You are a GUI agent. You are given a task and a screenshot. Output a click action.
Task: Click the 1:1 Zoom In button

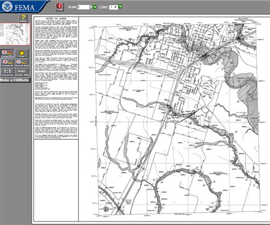(x=7, y=72)
